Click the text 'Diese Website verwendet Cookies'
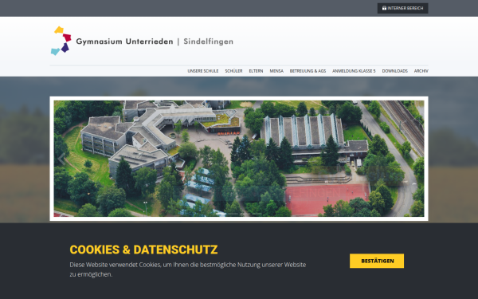This screenshot has width=478, height=299. (115, 265)
